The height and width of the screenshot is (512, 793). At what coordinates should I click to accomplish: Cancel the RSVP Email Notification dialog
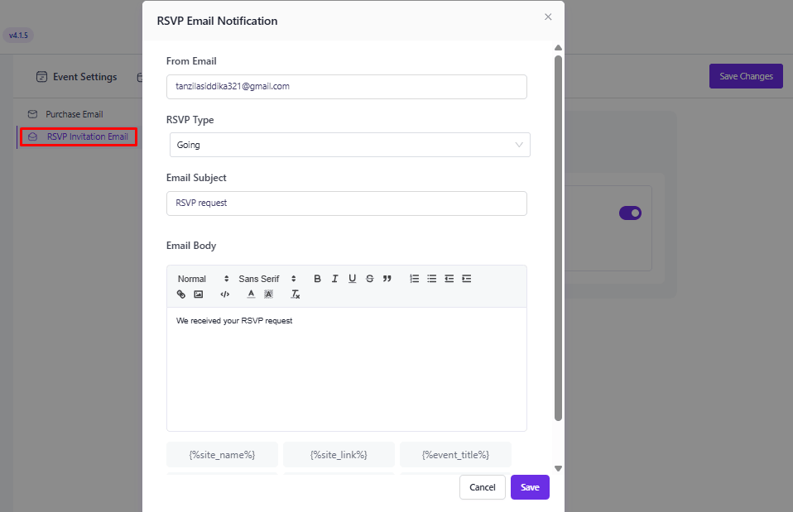(482, 487)
